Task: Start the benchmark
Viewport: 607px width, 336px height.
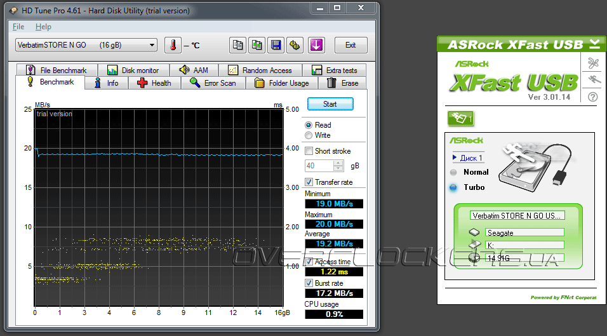Action: 330,104
